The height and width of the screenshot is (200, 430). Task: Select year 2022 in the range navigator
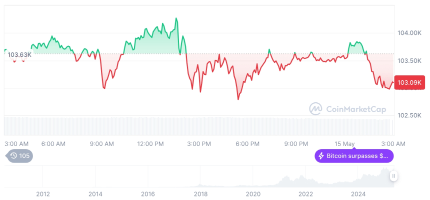tap(305, 194)
